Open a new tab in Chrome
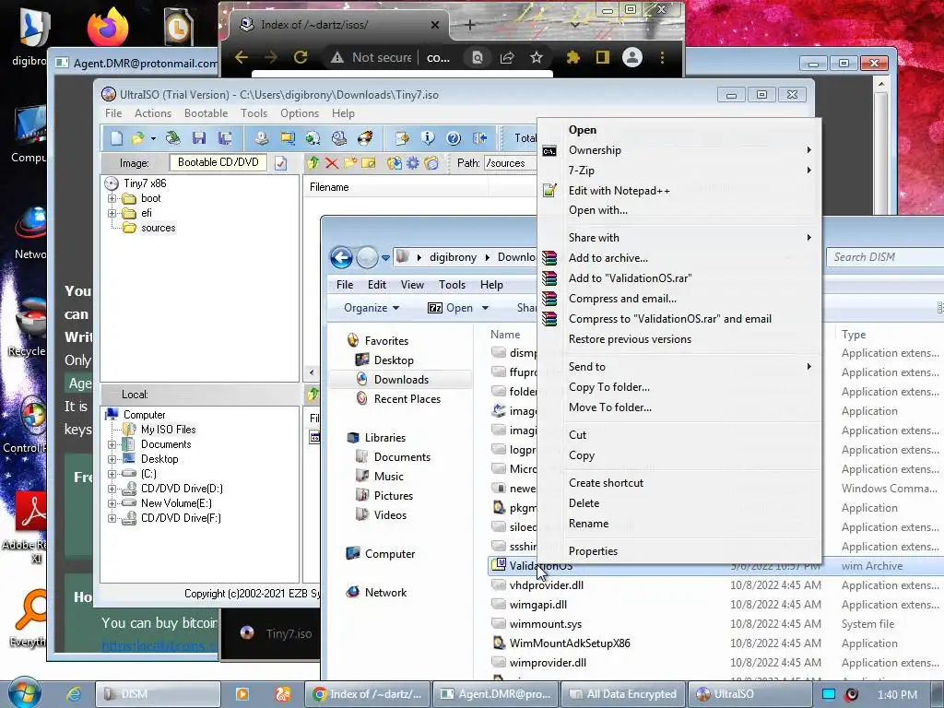 [x=469, y=25]
